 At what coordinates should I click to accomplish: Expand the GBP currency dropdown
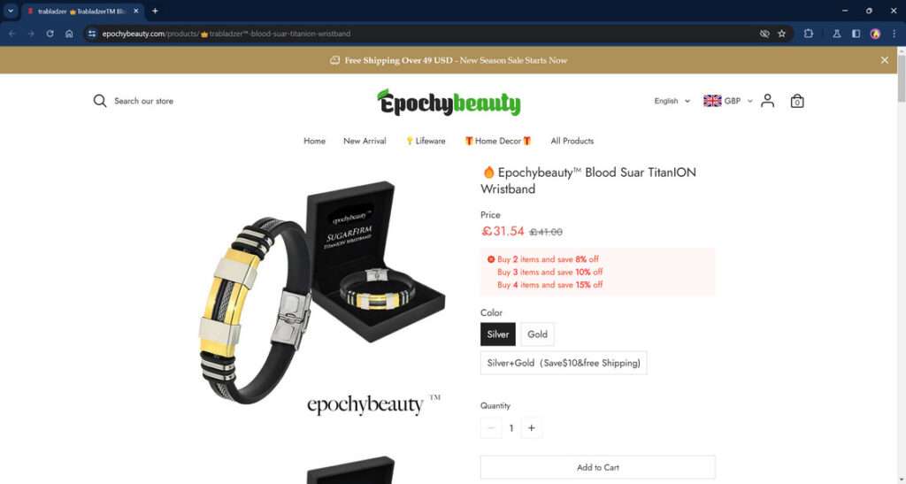click(x=728, y=101)
